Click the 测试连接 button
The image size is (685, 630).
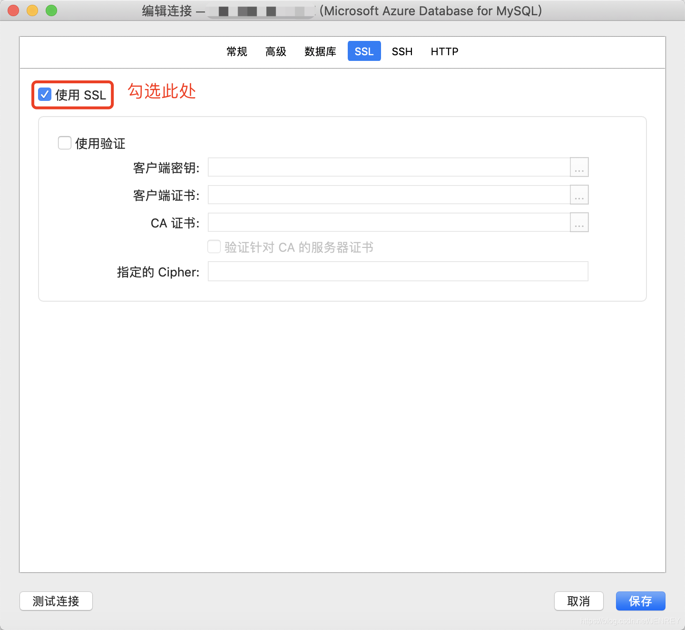point(56,601)
